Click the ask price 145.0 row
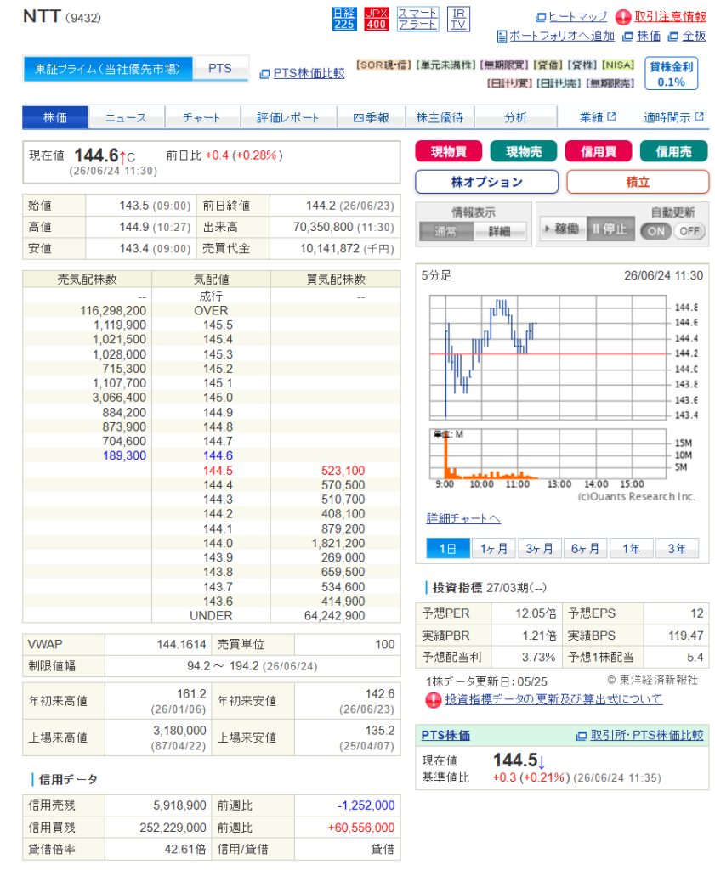 click(x=211, y=398)
